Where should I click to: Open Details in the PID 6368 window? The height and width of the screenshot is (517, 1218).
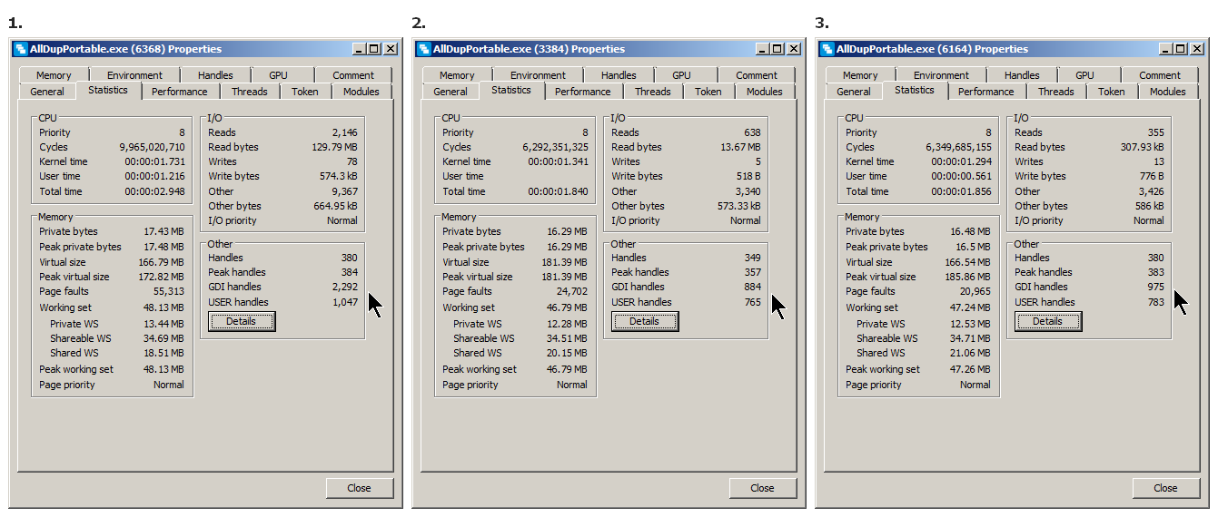click(x=241, y=321)
